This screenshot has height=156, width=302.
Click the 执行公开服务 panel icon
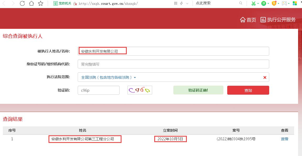pos(263,19)
